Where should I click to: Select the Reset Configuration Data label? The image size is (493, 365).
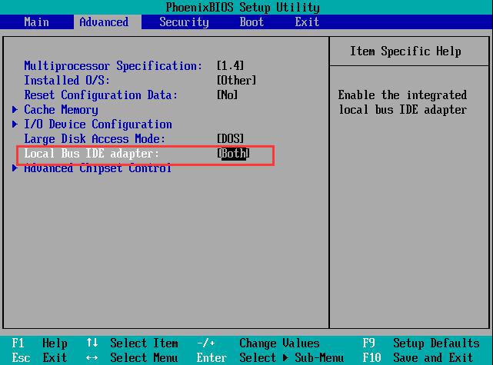pos(101,95)
